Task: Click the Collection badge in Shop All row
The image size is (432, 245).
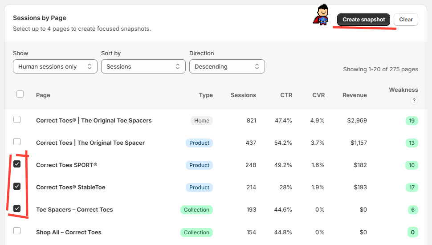Action: (196, 233)
